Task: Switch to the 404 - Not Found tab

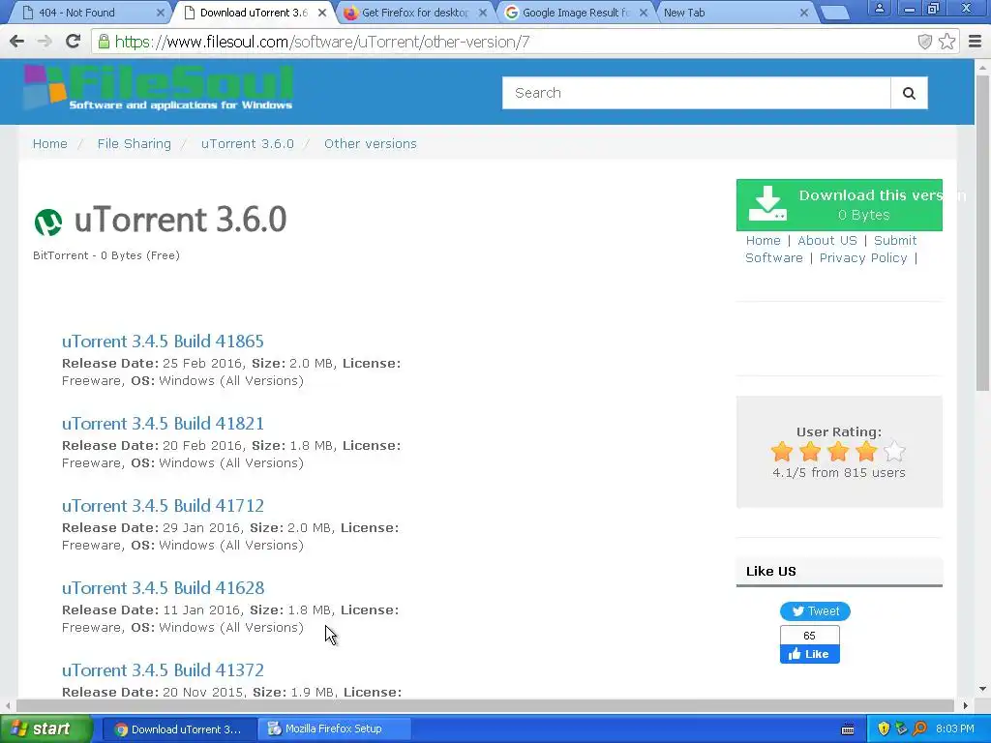Action: pyautogui.click(x=88, y=13)
